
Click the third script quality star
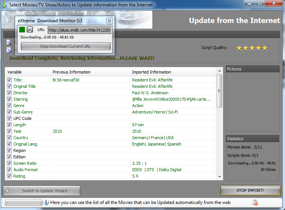252,48
